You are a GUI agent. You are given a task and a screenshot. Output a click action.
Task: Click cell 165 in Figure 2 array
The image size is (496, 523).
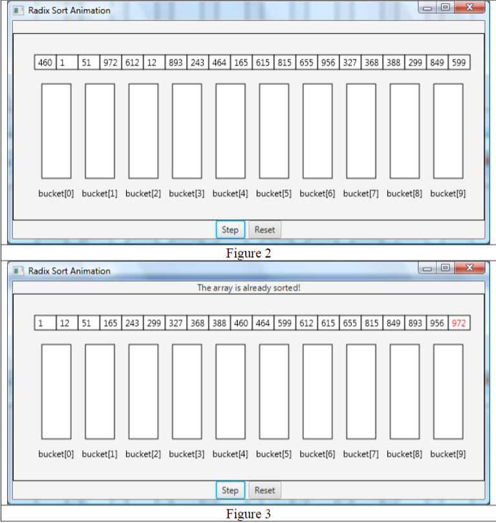pos(241,62)
